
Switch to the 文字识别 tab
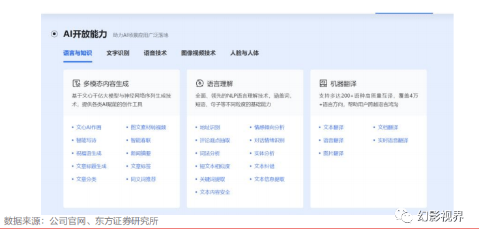pyautogui.click(x=117, y=53)
